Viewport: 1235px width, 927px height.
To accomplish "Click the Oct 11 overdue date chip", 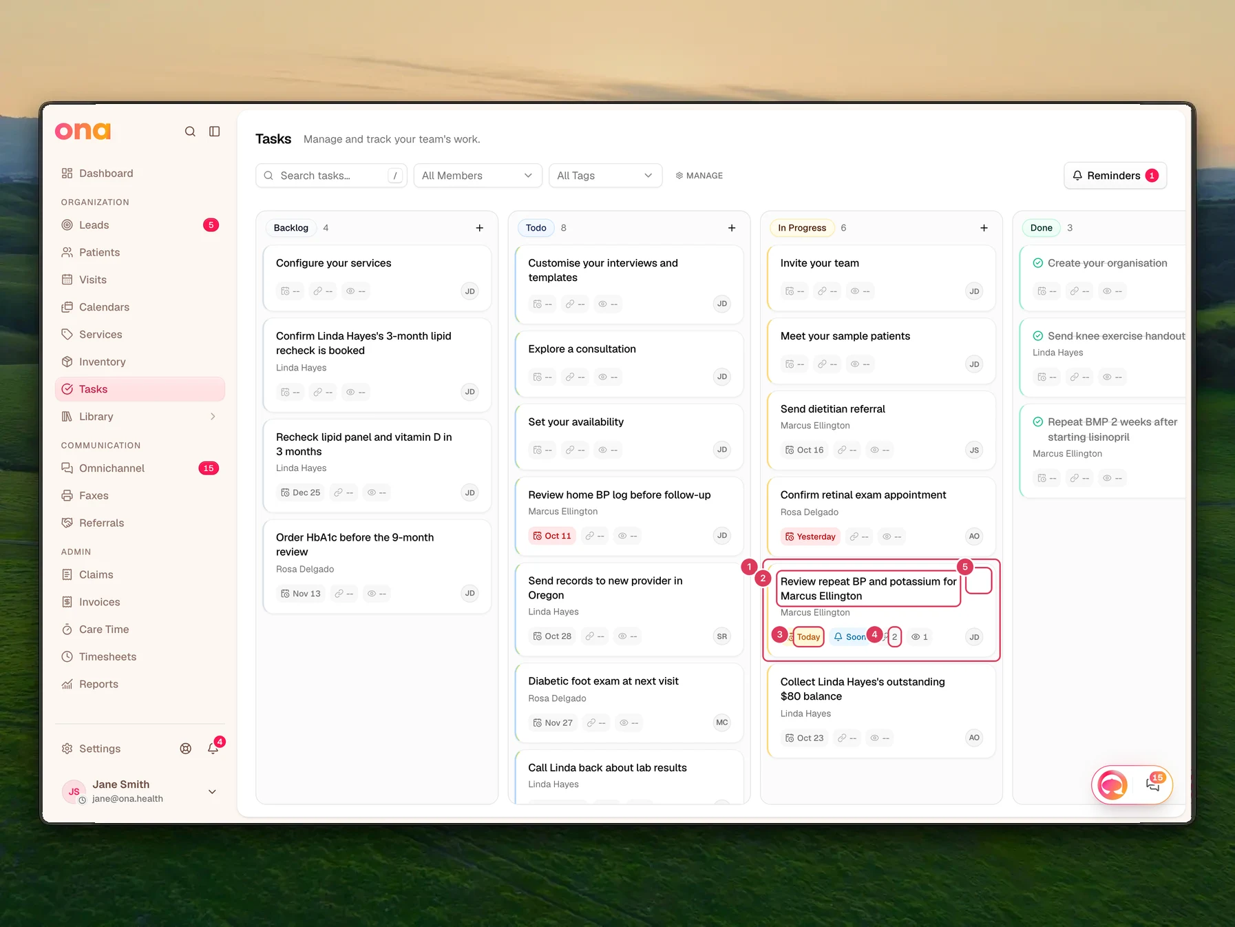I will click(552, 536).
